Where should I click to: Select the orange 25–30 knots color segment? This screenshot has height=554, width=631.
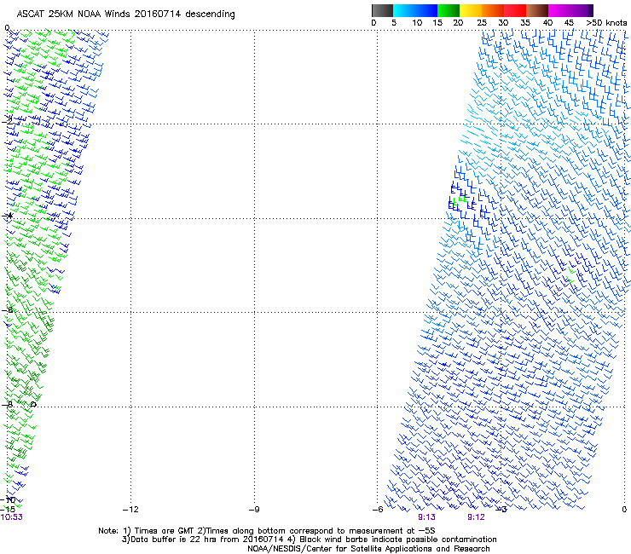(x=493, y=10)
